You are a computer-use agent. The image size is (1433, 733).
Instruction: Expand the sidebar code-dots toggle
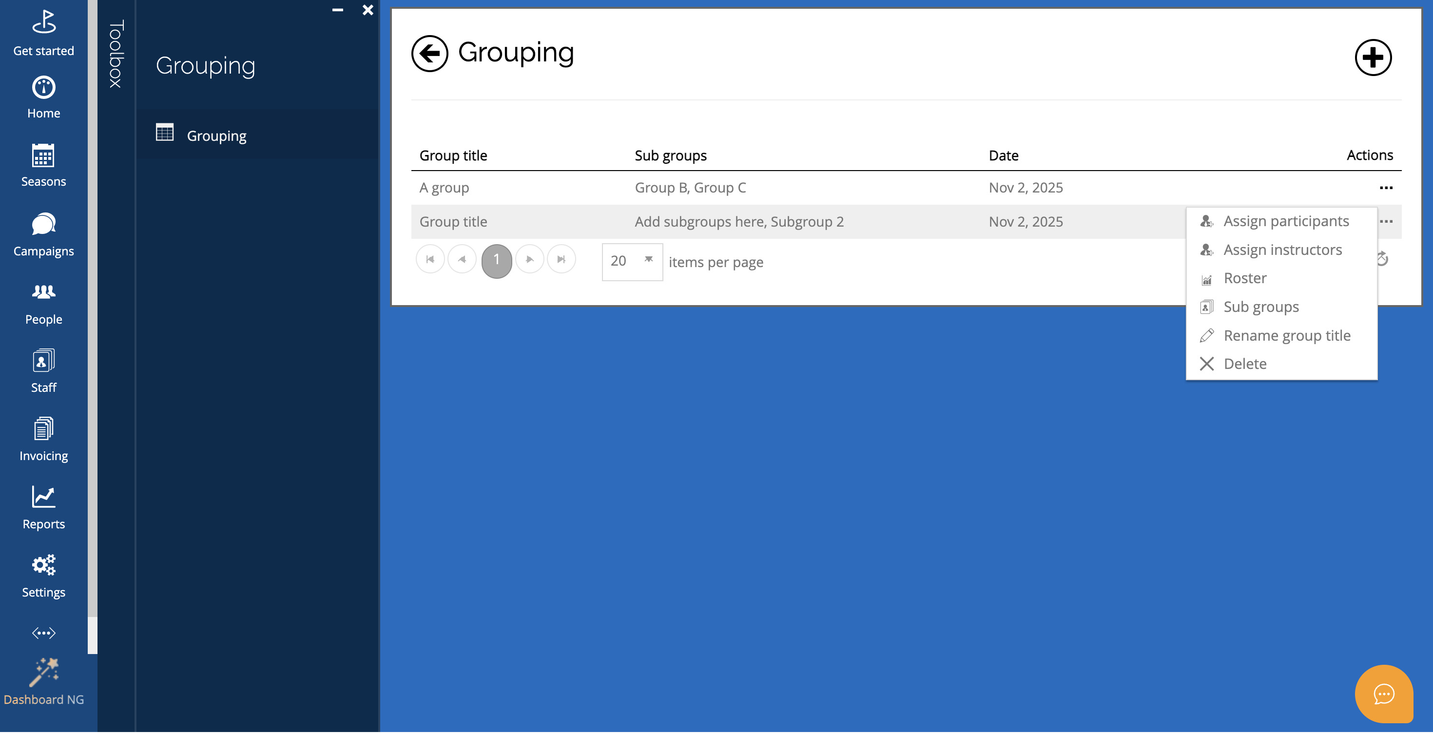[43, 633]
